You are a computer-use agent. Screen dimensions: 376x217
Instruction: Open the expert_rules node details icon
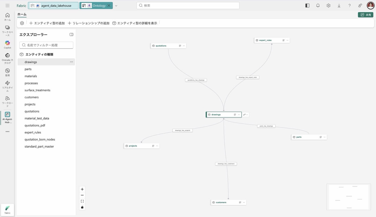pyautogui.click(x=283, y=40)
